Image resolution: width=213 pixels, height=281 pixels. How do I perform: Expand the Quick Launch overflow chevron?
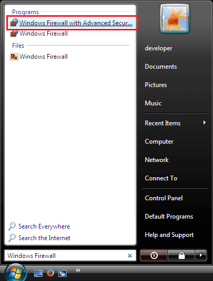point(78,270)
